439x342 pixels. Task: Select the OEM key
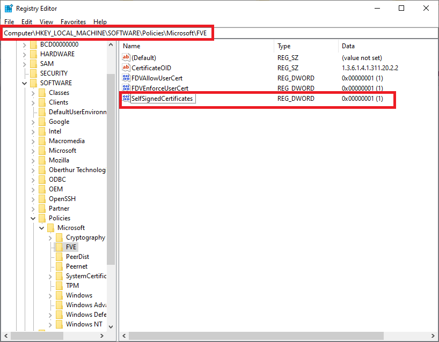coord(56,189)
